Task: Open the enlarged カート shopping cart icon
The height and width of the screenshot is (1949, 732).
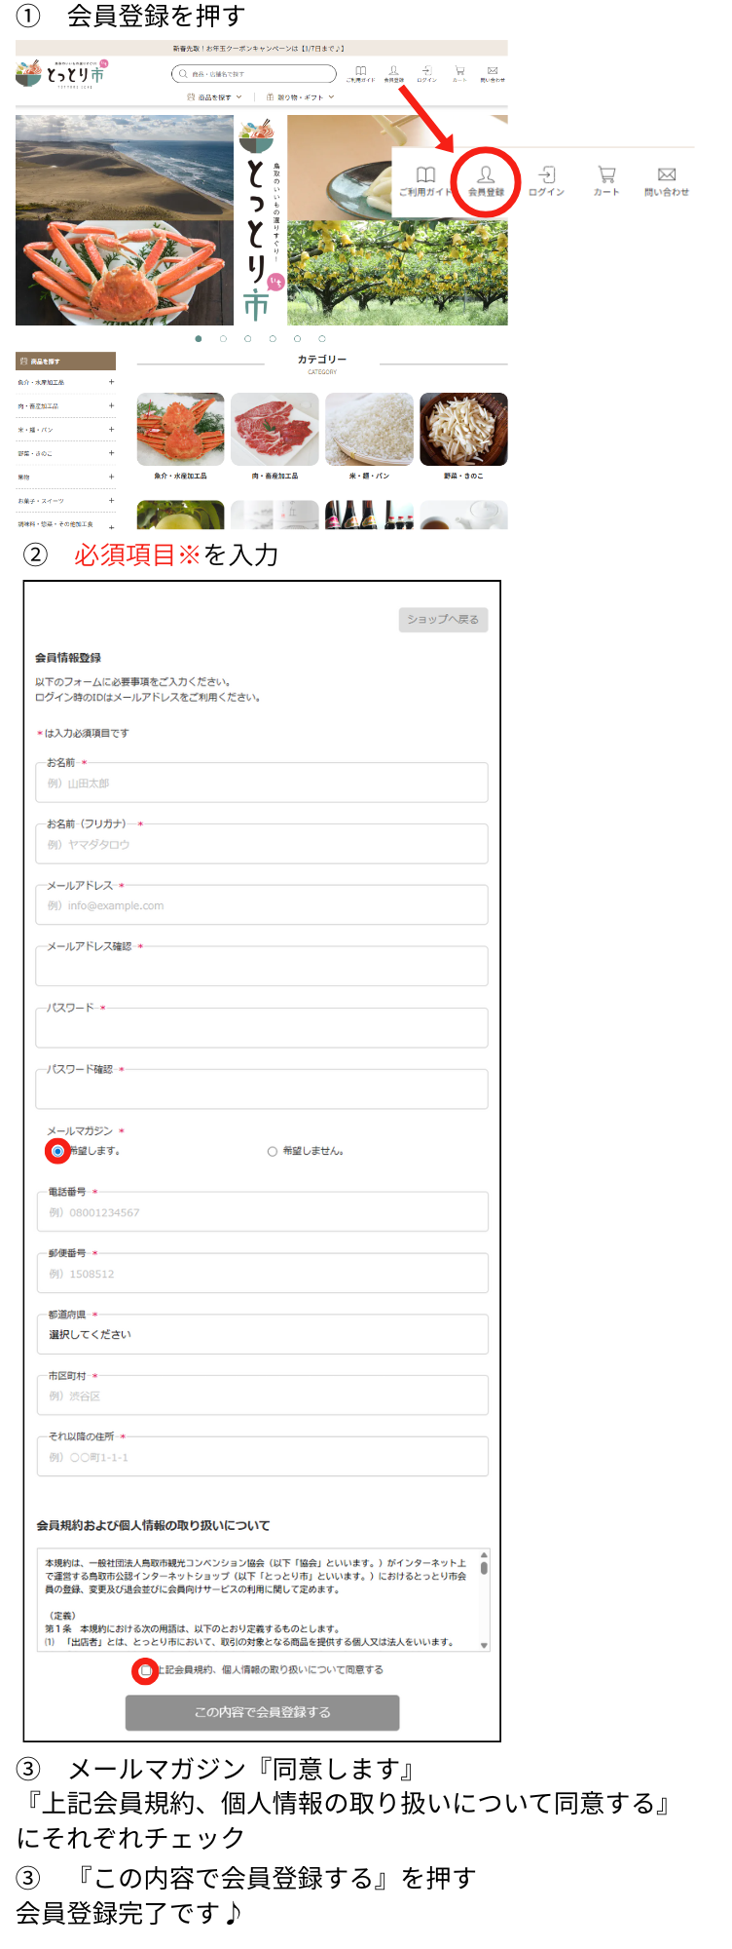Action: coord(606,179)
